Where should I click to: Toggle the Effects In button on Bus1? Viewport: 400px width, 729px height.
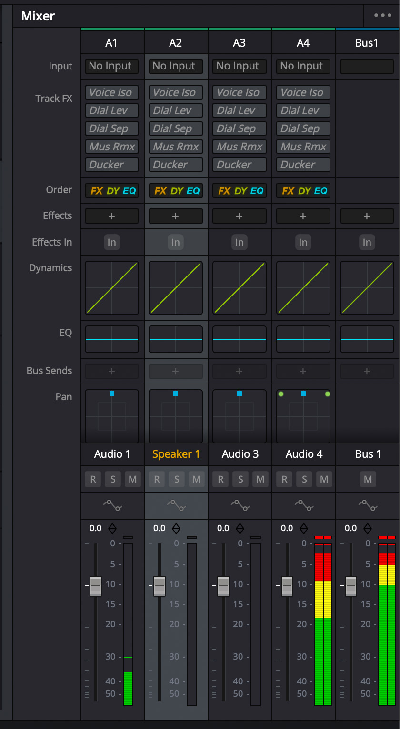pos(367,242)
